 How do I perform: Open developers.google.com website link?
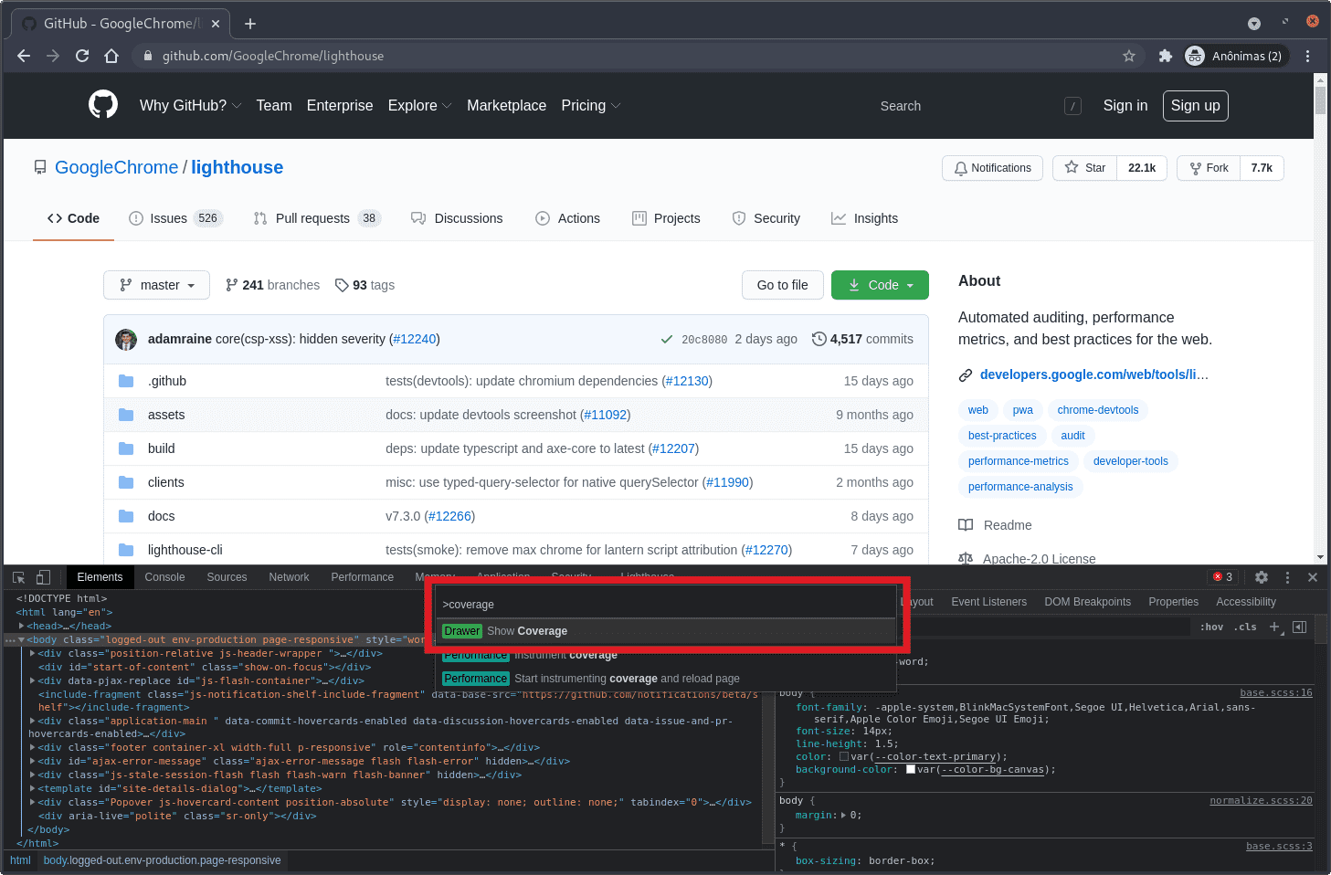click(1093, 374)
